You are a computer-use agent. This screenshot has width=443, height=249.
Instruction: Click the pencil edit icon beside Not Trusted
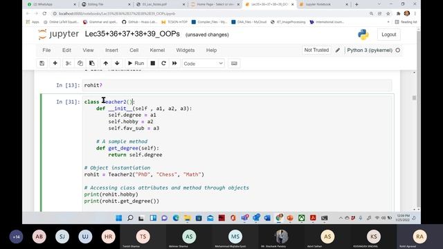[x=338, y=50]
